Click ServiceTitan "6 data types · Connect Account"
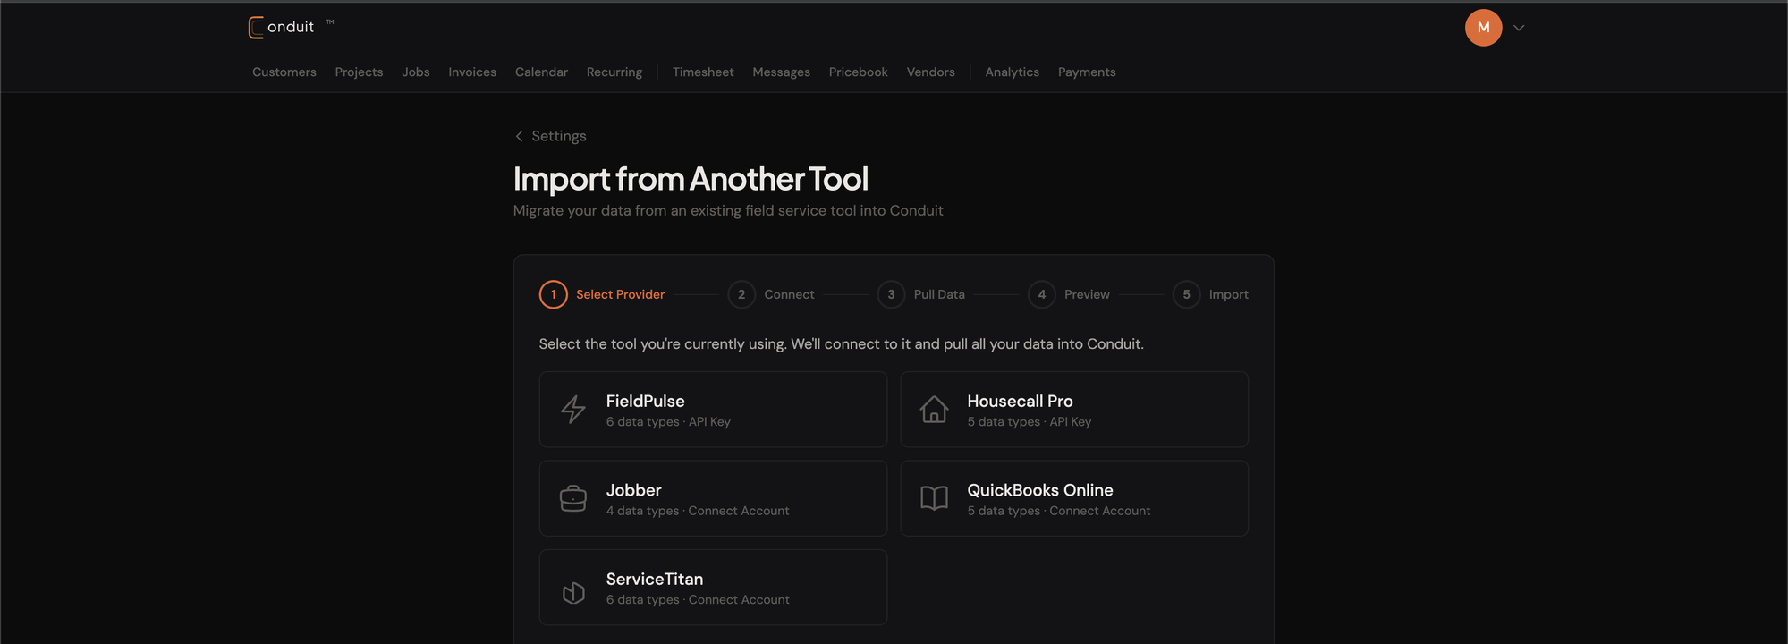The width and height of the screenshot is (1788, 644). pos(698,600)
